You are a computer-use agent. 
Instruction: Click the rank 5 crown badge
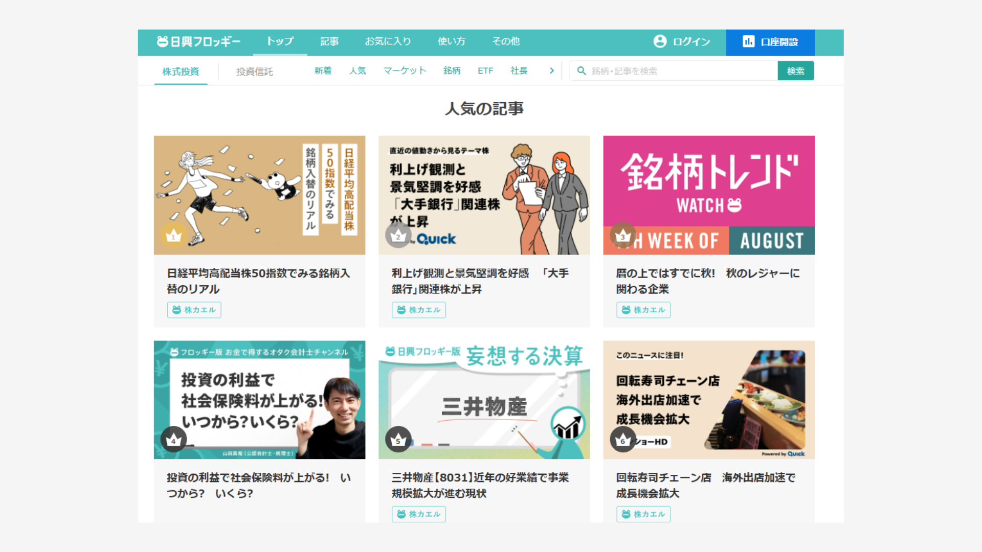click(x=398, y=440)
